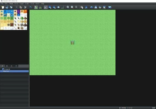Click the Copy toolbar icon
The width and height of the screenshot is (156, 109).
(x=21, y=7)
